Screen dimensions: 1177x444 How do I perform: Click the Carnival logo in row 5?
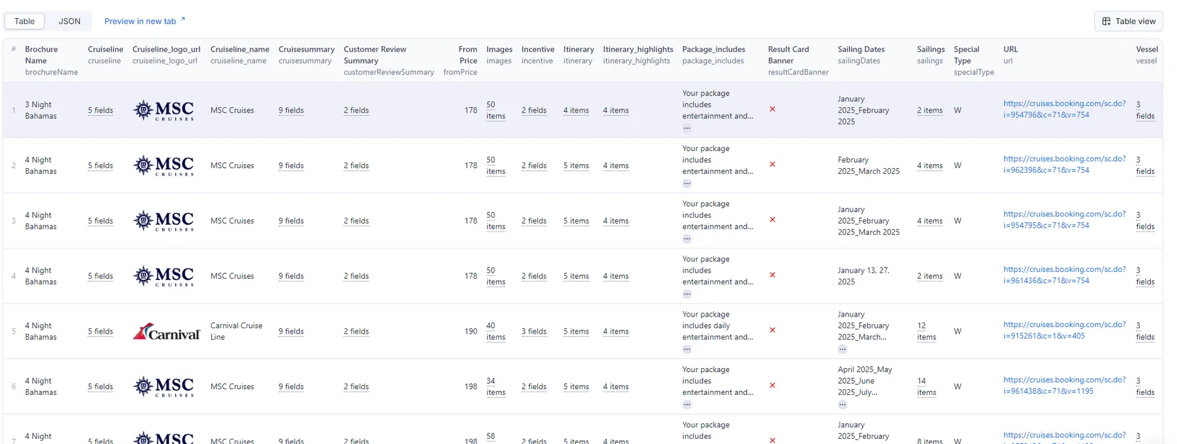click(166, 332)
